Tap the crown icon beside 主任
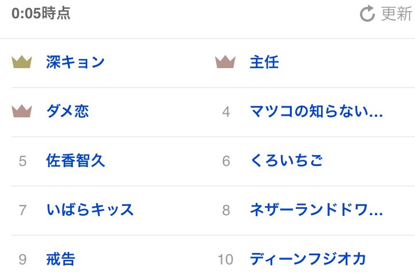 225,62
